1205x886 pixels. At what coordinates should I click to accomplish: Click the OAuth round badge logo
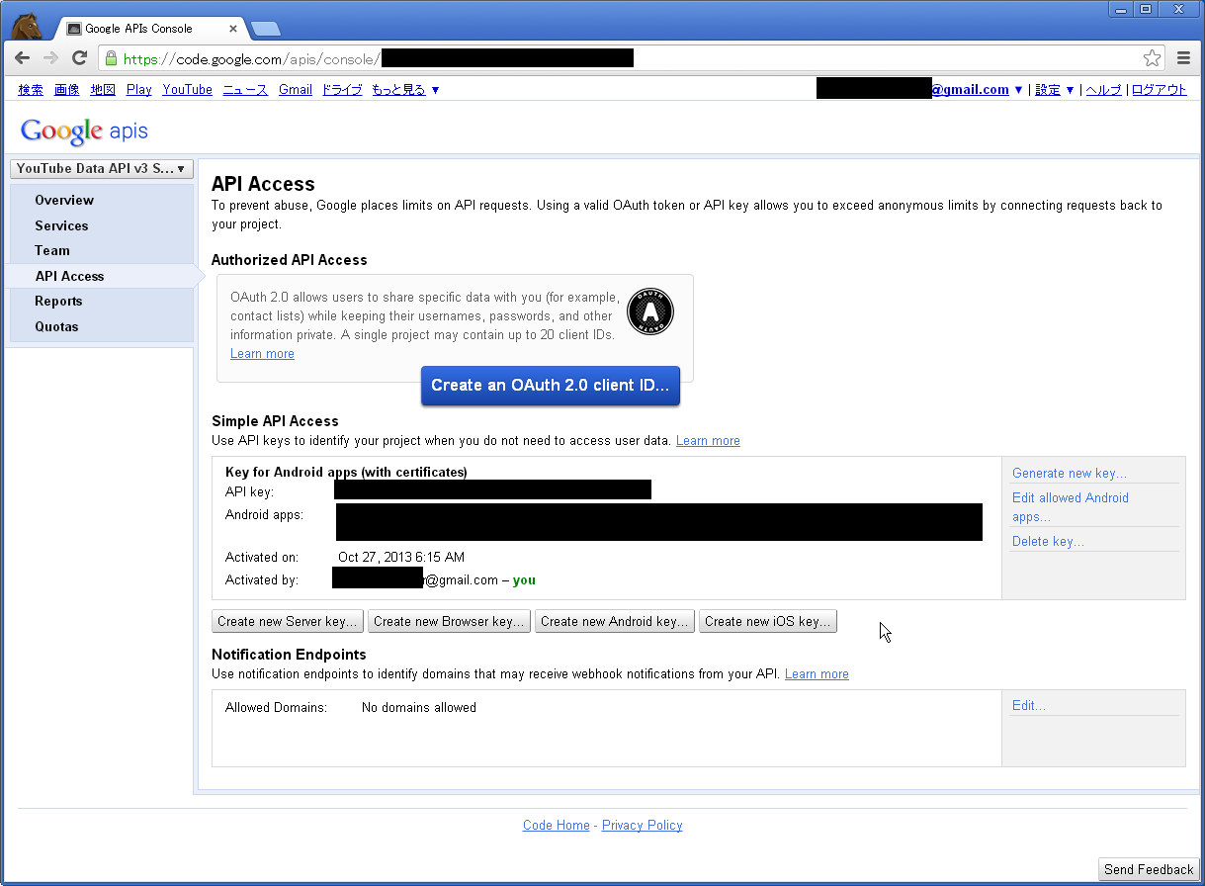(650, 312)
